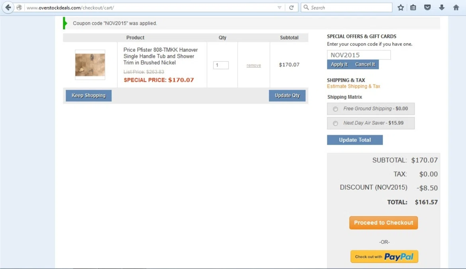466x269 pixels.
Task: Go to the browser home page icon
Action: point(456,8)
